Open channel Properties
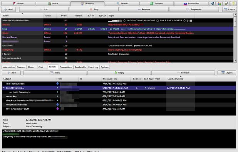 click(x=194, y=9)
